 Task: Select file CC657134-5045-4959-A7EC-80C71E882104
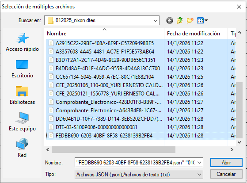(105, 77)
